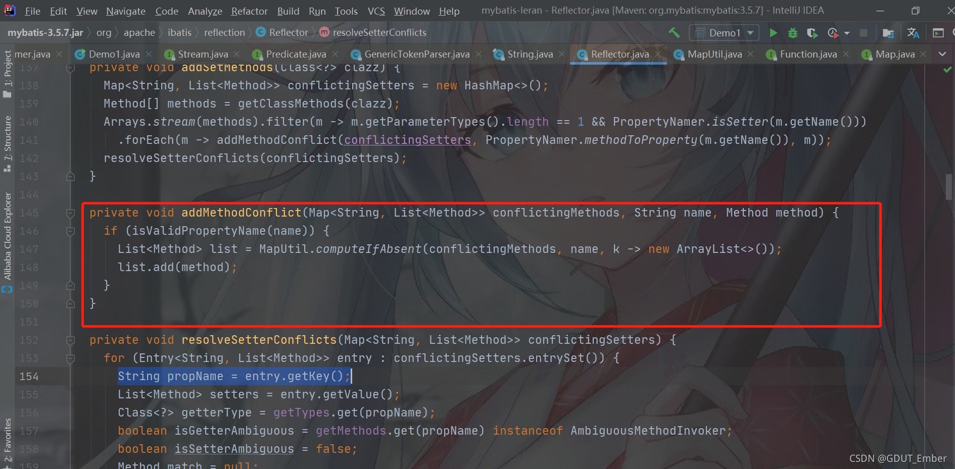
Task: Click mybatis-3.5.7.jar in breadcrumb
Action: coord(45,33)
